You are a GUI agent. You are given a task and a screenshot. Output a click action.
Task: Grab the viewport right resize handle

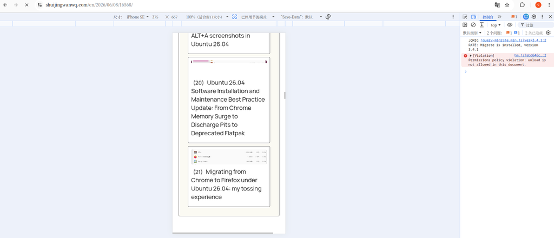click(285, 95)
